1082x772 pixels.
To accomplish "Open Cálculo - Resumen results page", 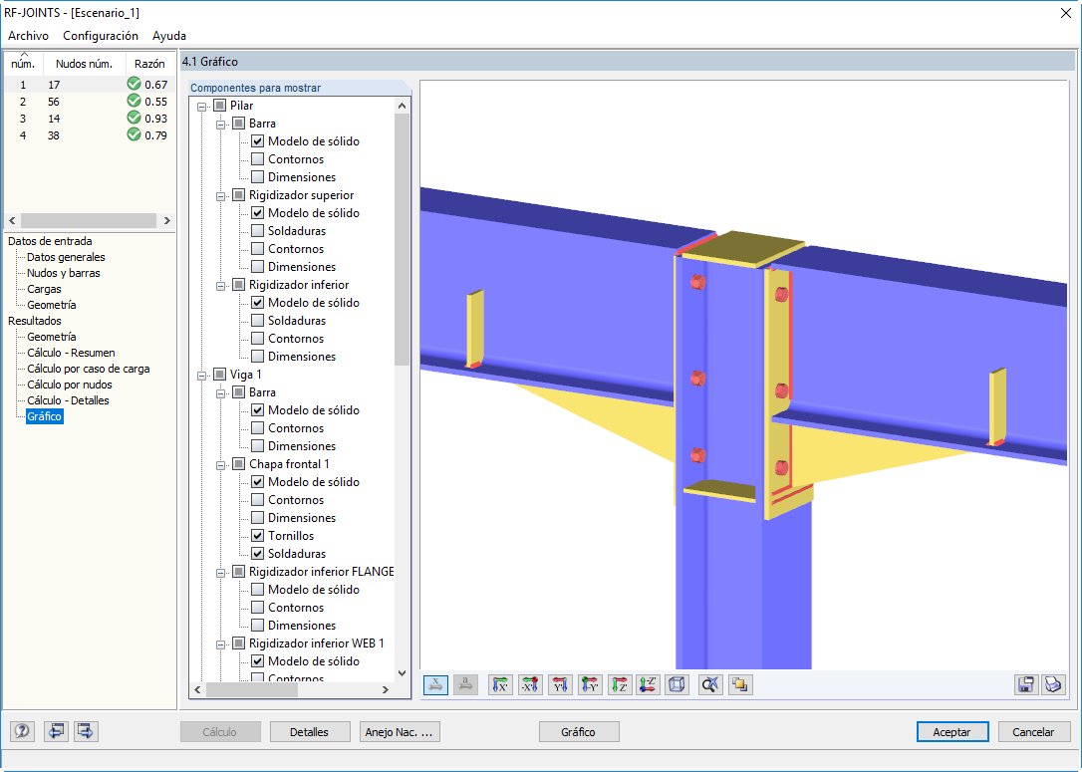I will 71,353.
